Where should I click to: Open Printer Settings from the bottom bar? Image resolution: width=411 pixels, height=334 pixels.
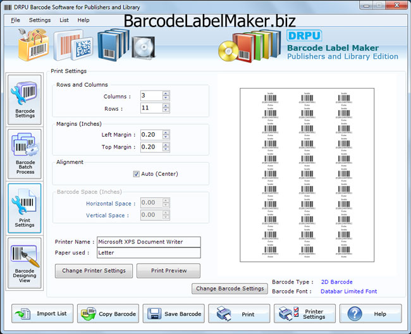pyautogui.click(x=305, y=314)
